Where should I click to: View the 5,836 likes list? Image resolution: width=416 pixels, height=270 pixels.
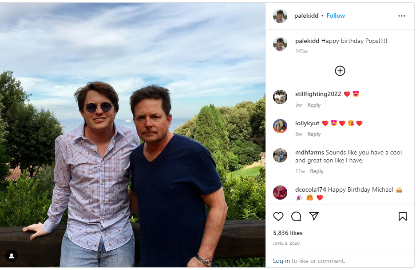click(288, 233)
